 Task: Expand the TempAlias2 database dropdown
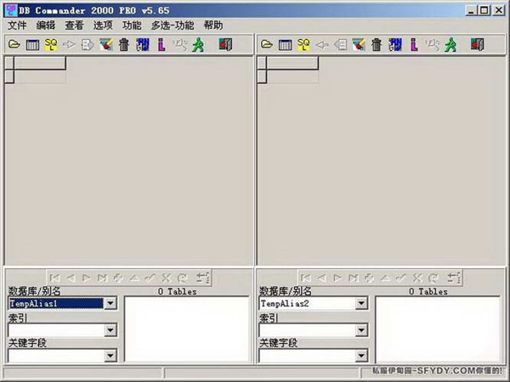click(x=361, y=303)
